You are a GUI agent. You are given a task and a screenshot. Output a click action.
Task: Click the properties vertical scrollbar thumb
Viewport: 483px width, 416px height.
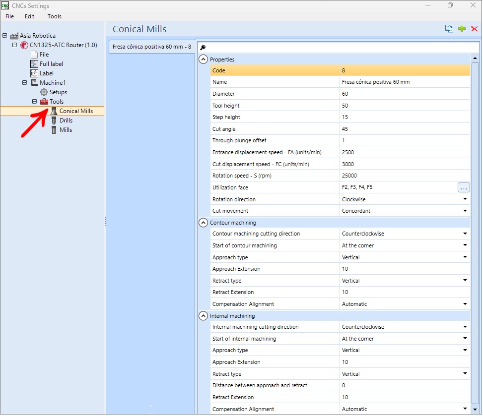click(475, 233)
